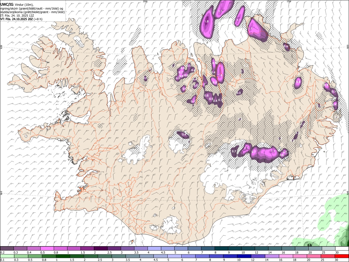The image size is (349, 262).
Task: Pick the red 25 rain legend swatch
Action: 327,256
